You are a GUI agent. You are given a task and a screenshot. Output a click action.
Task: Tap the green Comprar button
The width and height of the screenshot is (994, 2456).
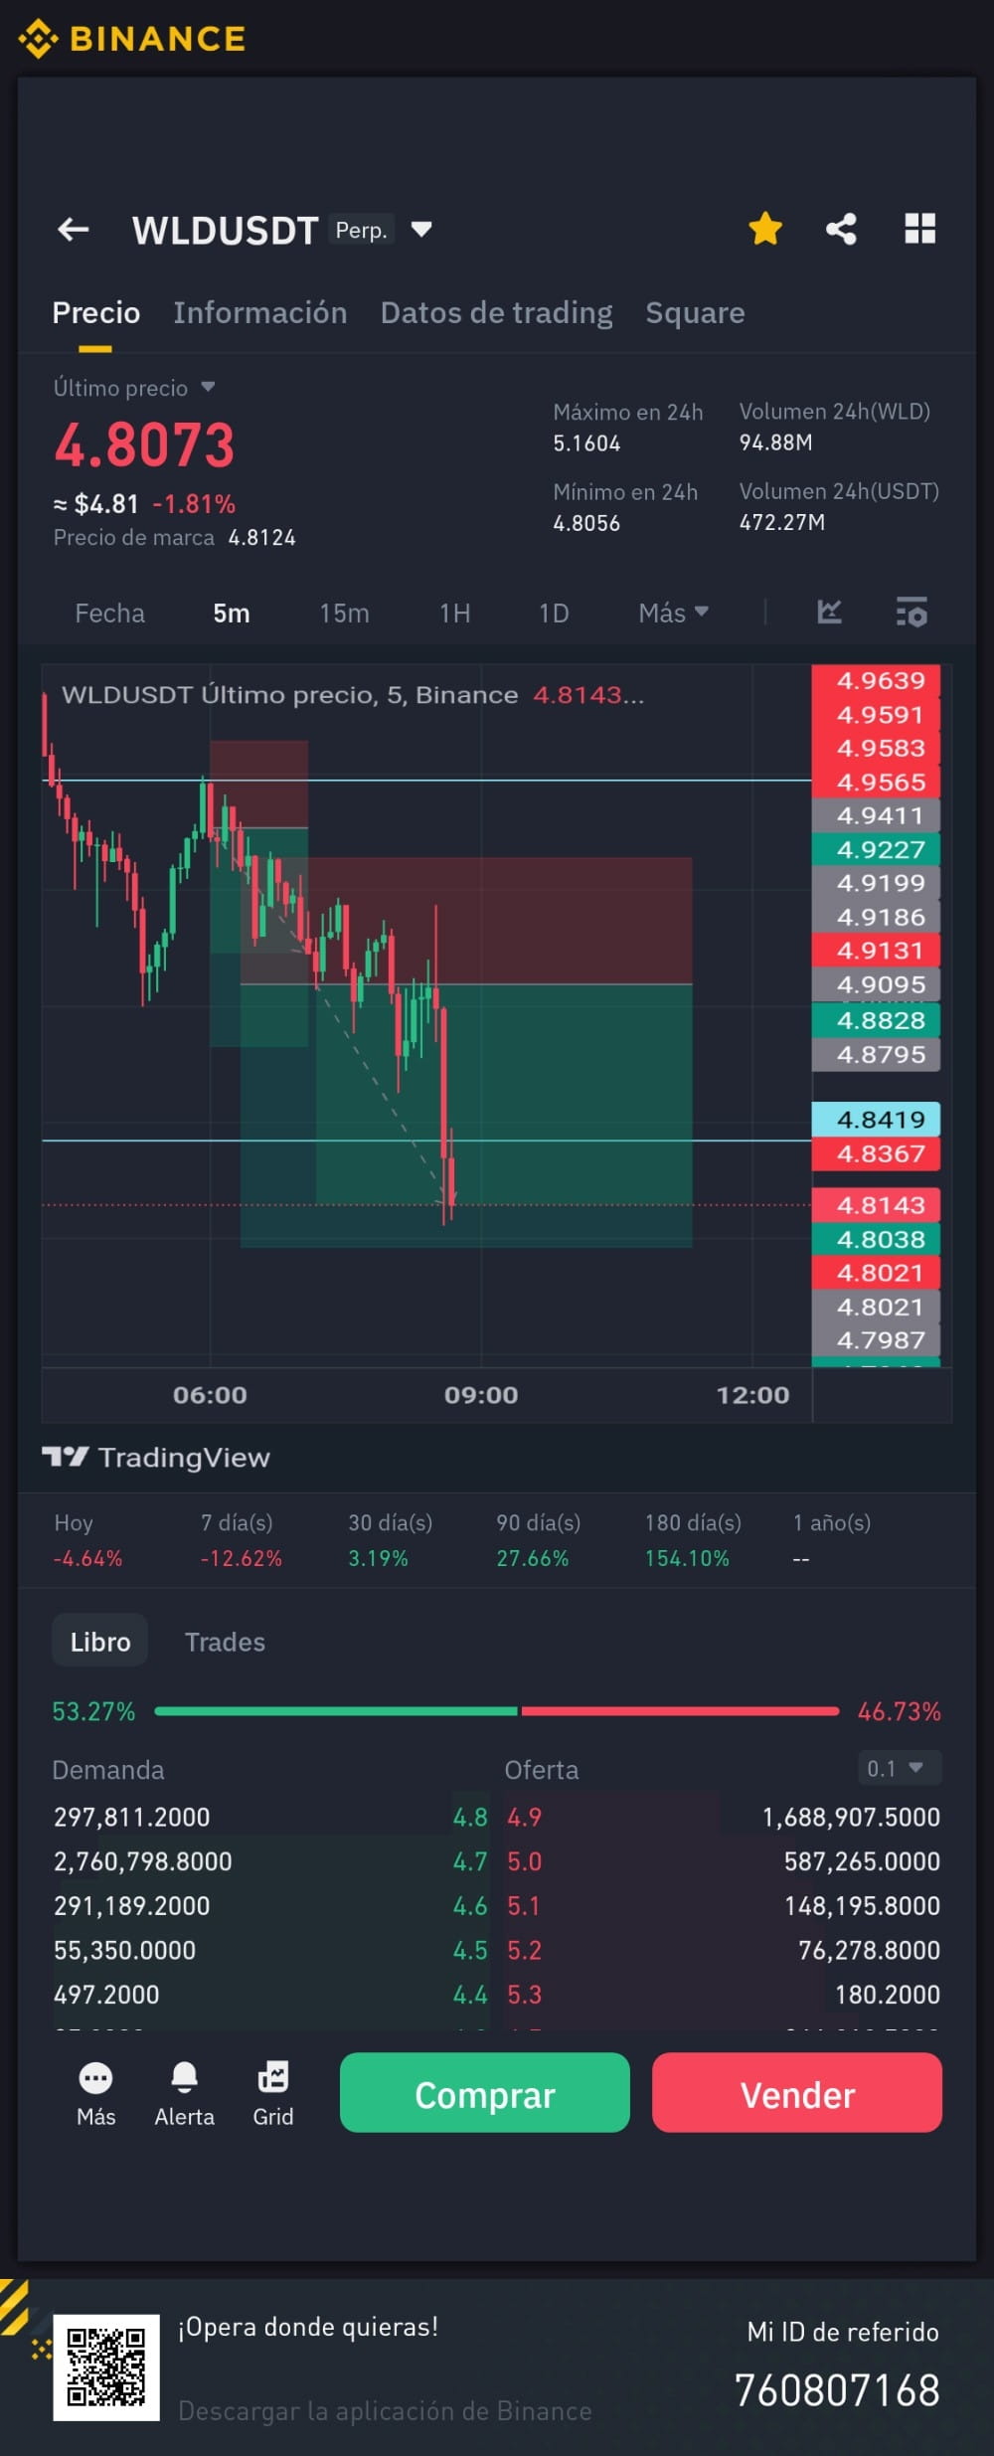(x=485, y=2093)
